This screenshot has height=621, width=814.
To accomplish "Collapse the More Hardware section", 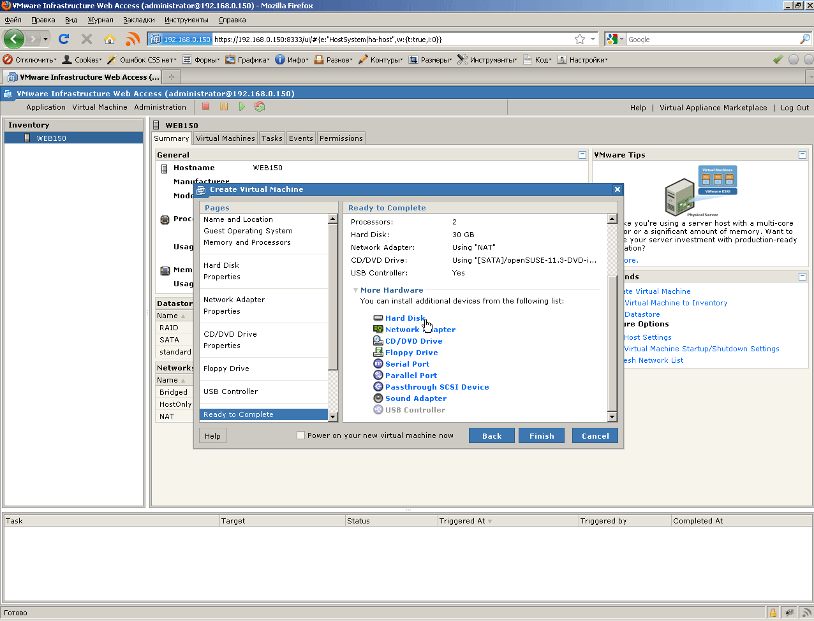I will [355, 290].
